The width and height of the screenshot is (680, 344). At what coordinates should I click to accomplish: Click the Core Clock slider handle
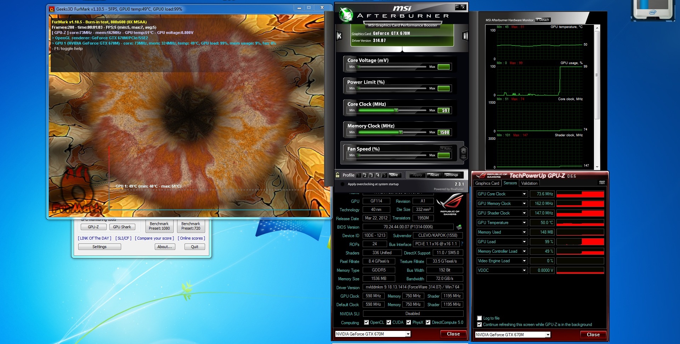pos(396,110)
